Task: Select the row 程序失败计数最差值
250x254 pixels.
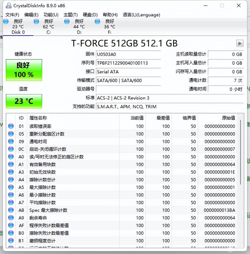Action: (x=122, y=225)
